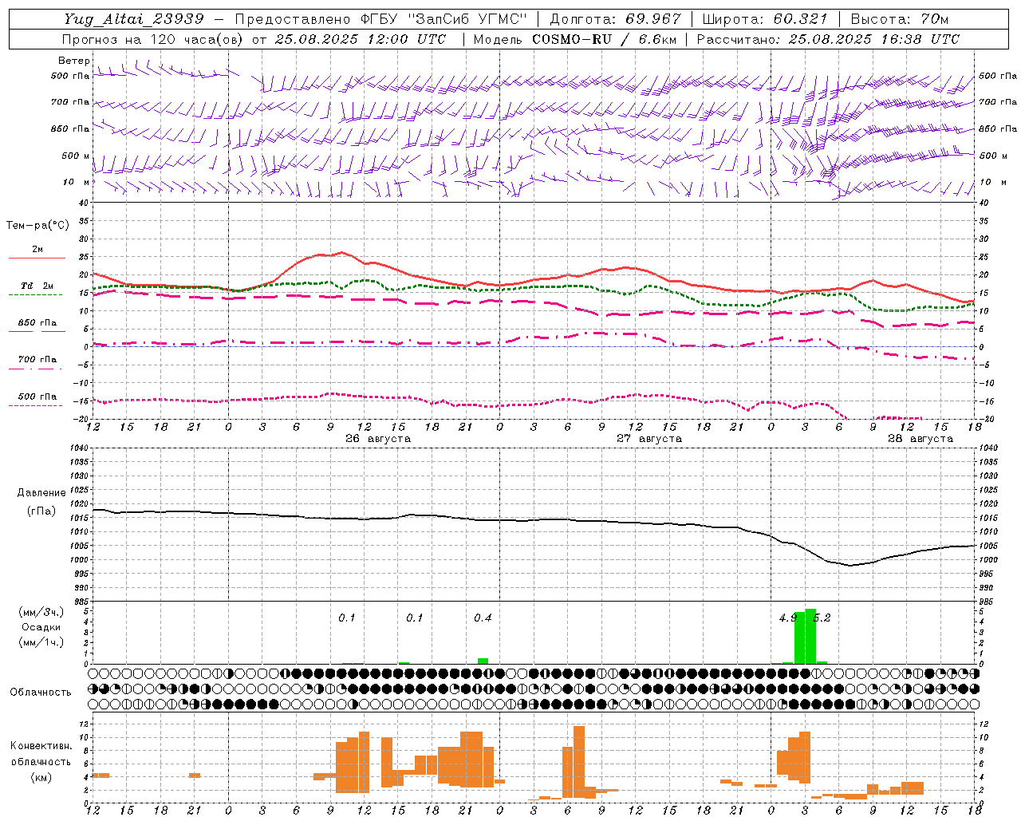
Task: Click the 'Облачность' cloud cover label
Action: (x=41, y=693)
